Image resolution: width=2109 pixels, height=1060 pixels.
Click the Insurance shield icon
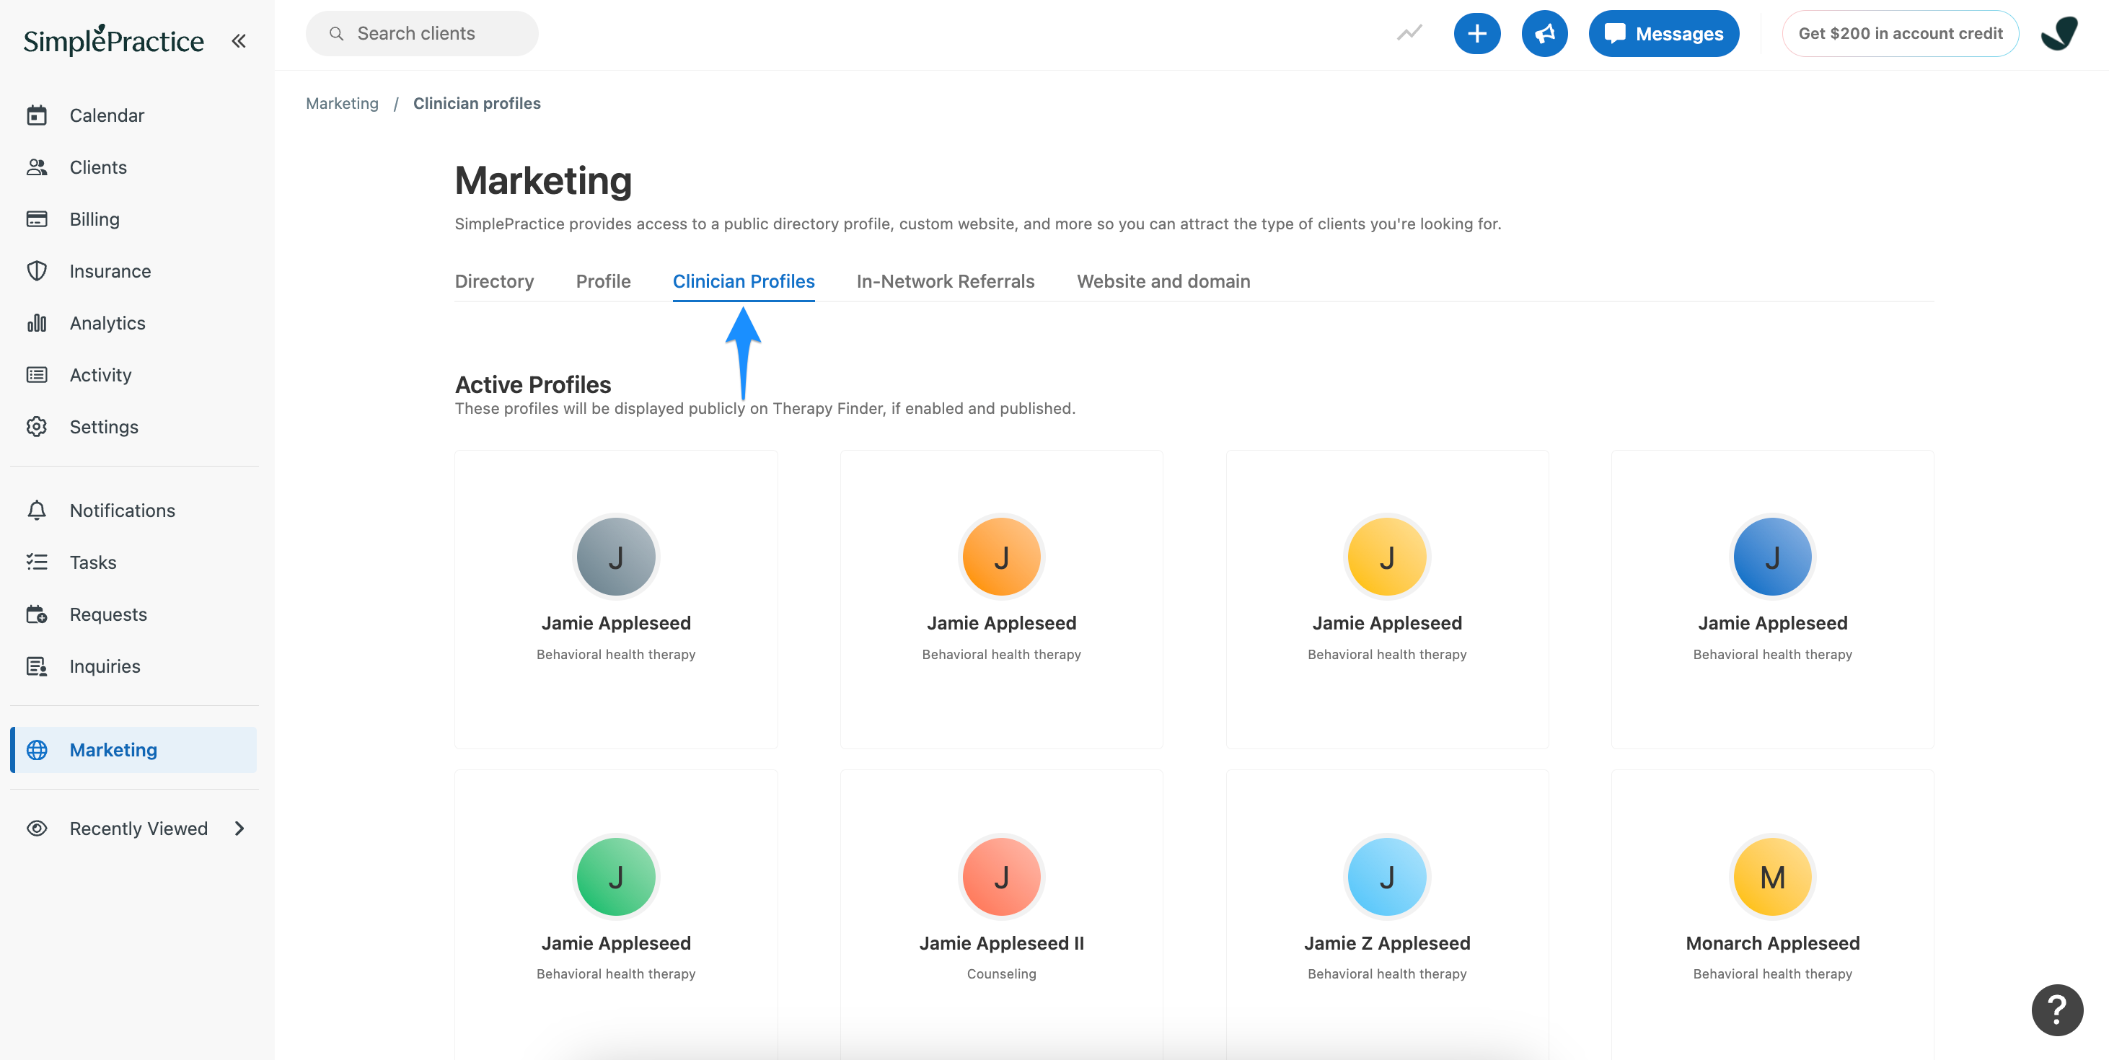[x=37, y=271]
